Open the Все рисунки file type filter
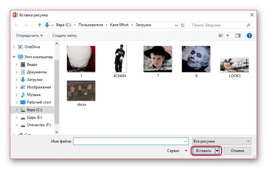This screenshot has height=169, width=267. (x=222, y=141)
